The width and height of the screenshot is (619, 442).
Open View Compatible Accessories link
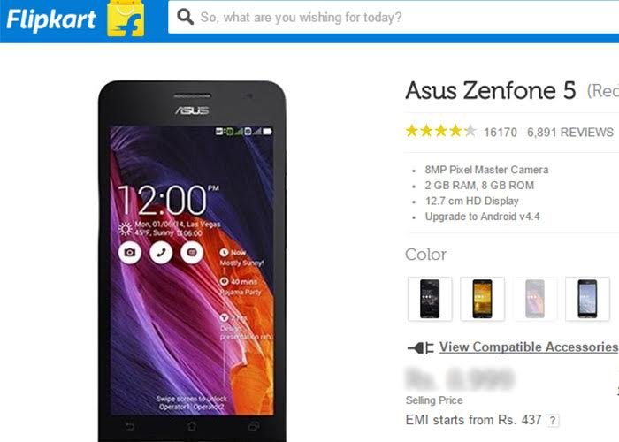click(529, 347)
